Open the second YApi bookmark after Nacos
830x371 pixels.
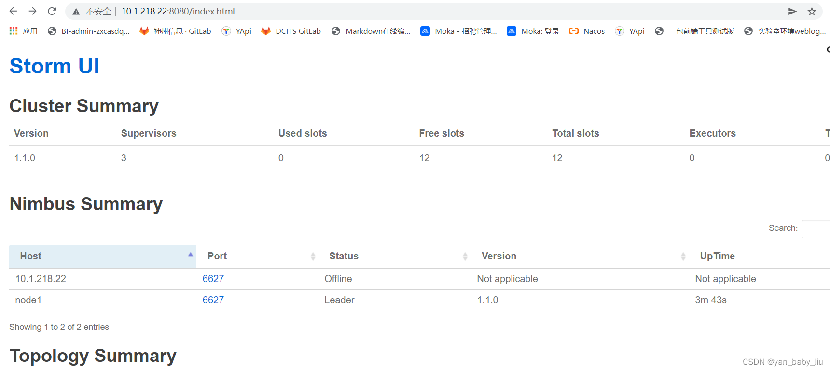pyautogui.click(x=630, y=31)
